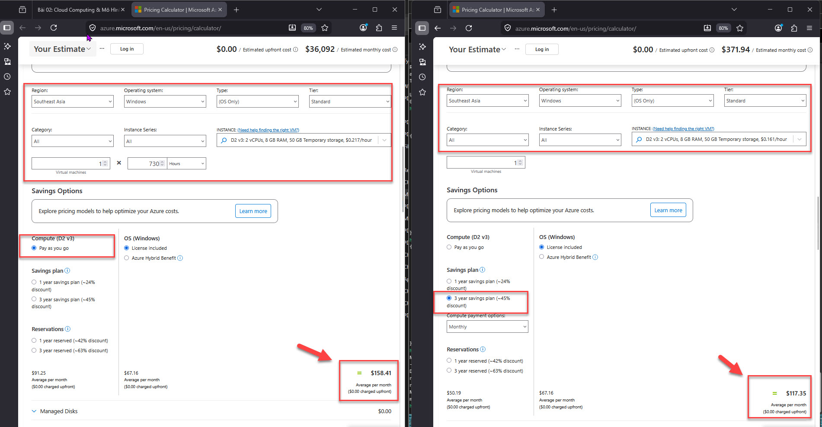Open Tier dropdown in right window
The height and width of the screenshot is (427, 822).
pyautogui.click(x=765, y=101)
